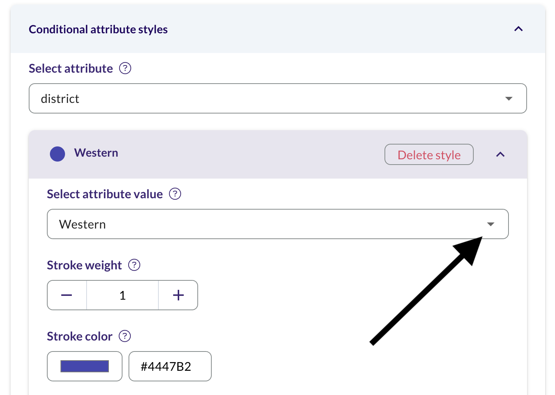This screenshot has height=395, width=555.
Task: Click the #4447B2 hex color field
Action: 170,366
